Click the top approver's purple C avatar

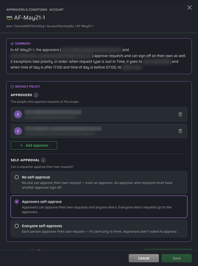click(18, 114)
